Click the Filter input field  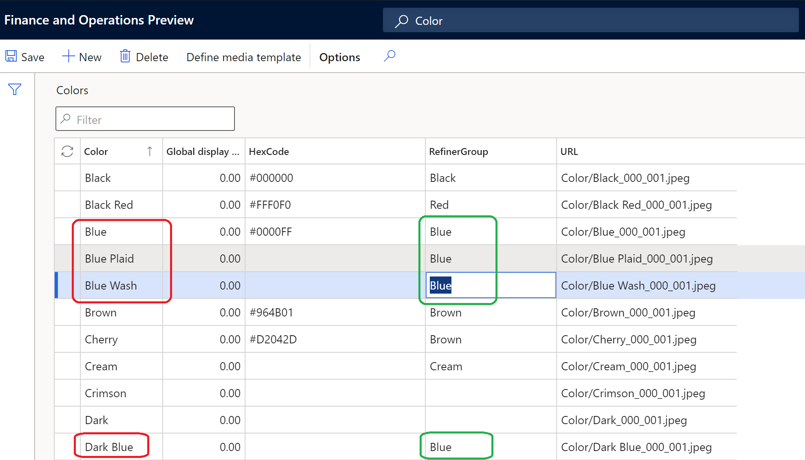click(x=146, y=119)
